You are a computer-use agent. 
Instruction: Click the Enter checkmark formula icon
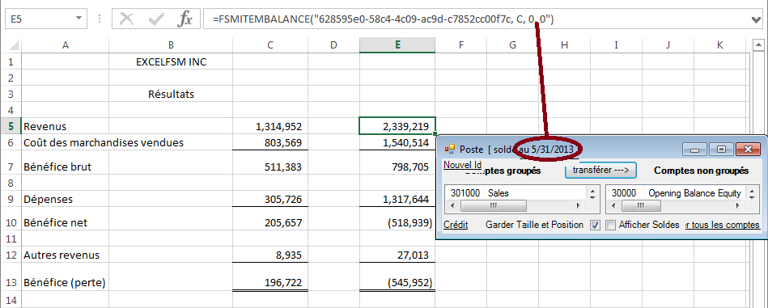[x=156, y=19]
